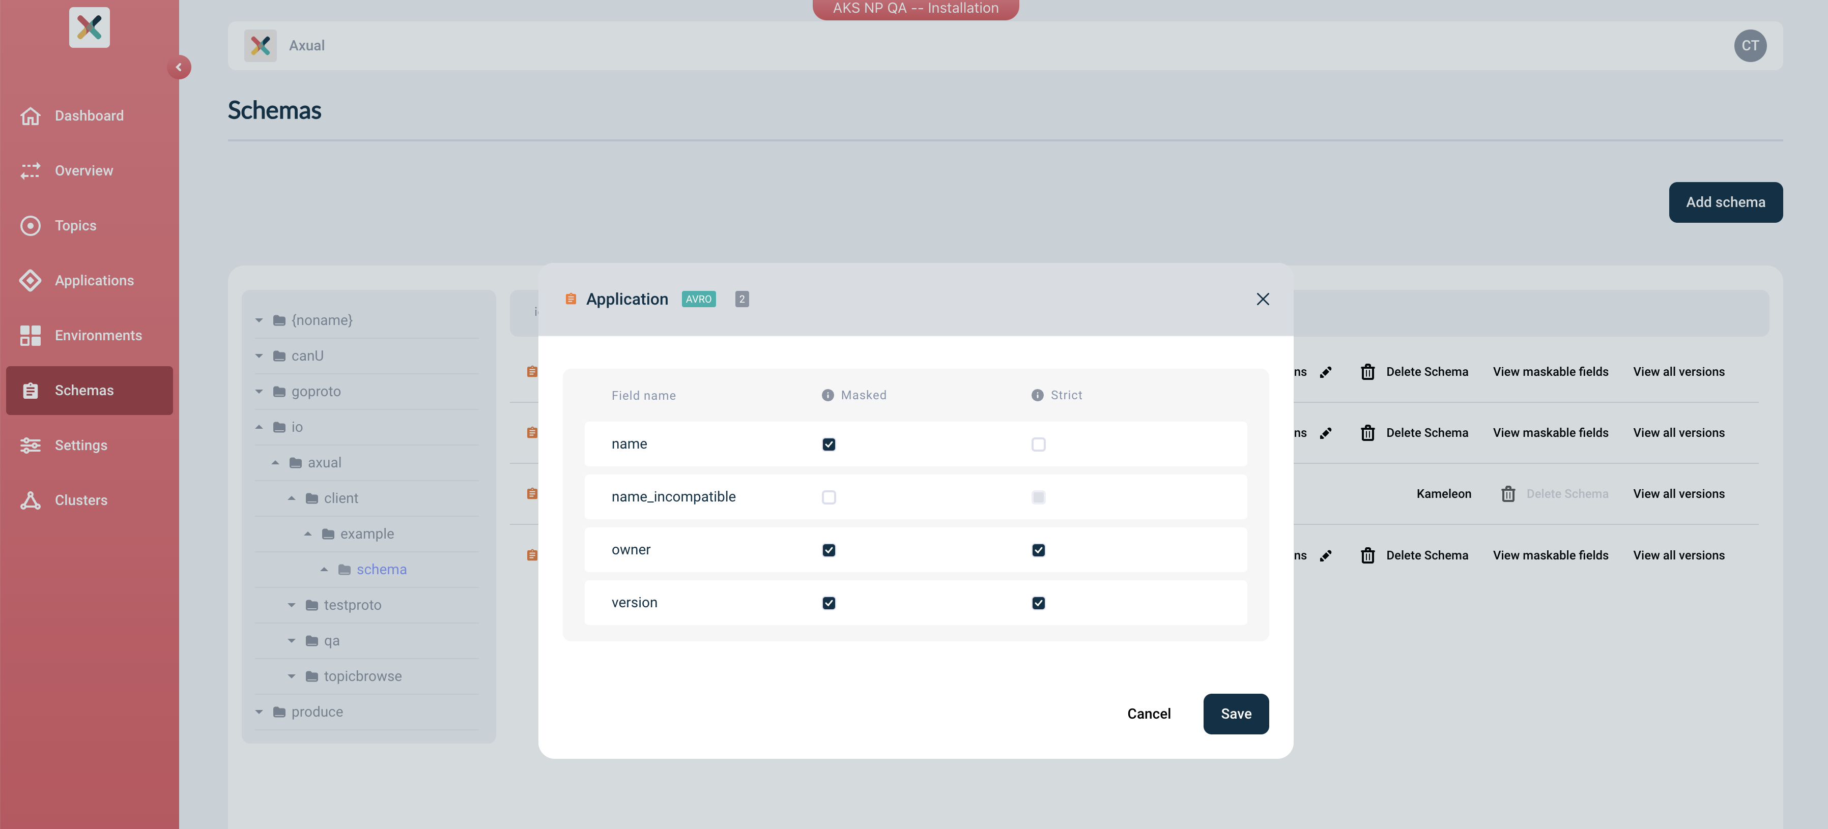
Task: Cancel the Application dialog
Action: tap(1149, 714)
